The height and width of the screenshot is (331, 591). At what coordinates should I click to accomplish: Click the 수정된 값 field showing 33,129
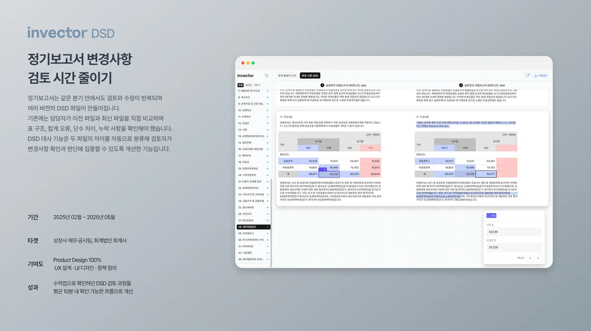514,247
